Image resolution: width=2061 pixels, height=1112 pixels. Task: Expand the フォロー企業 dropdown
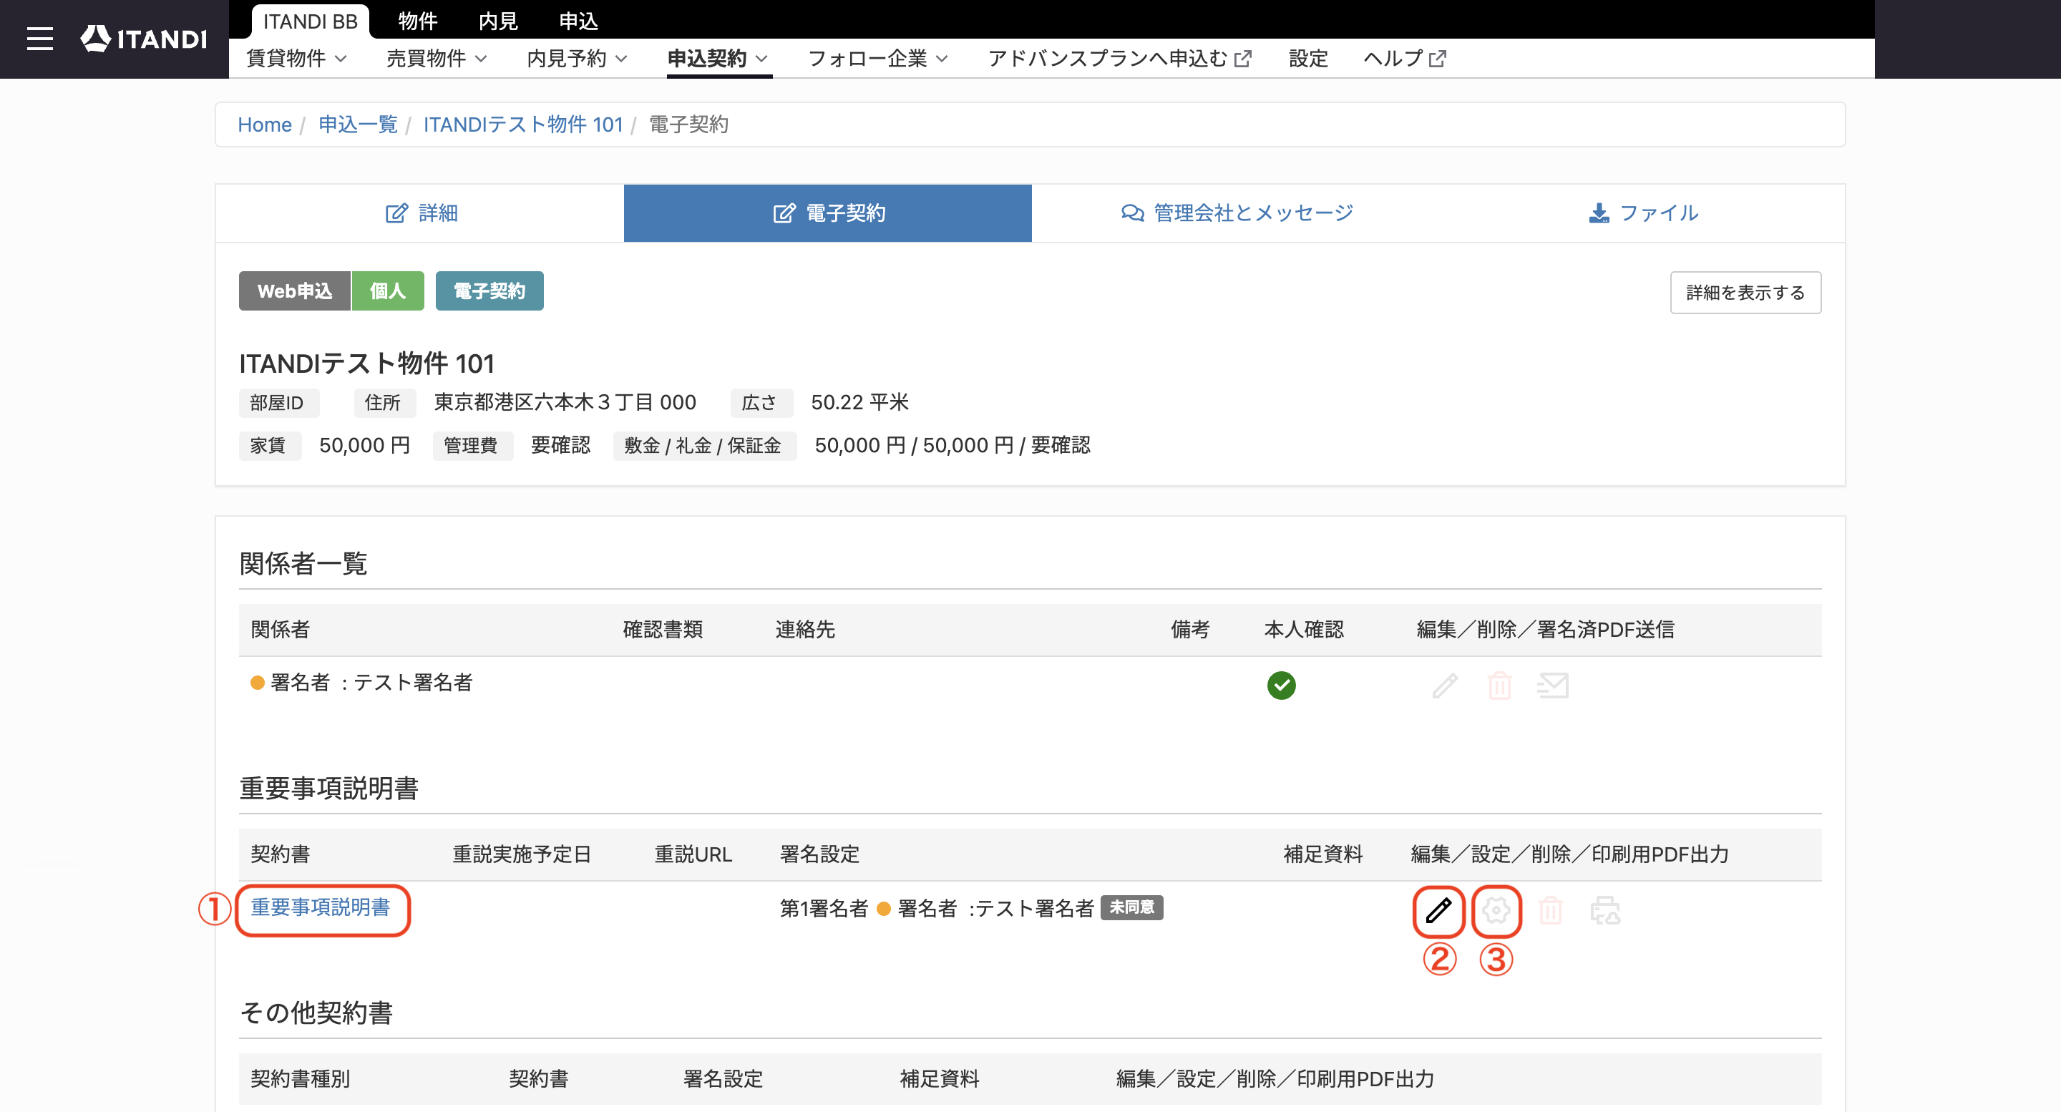tap(877, 59)
